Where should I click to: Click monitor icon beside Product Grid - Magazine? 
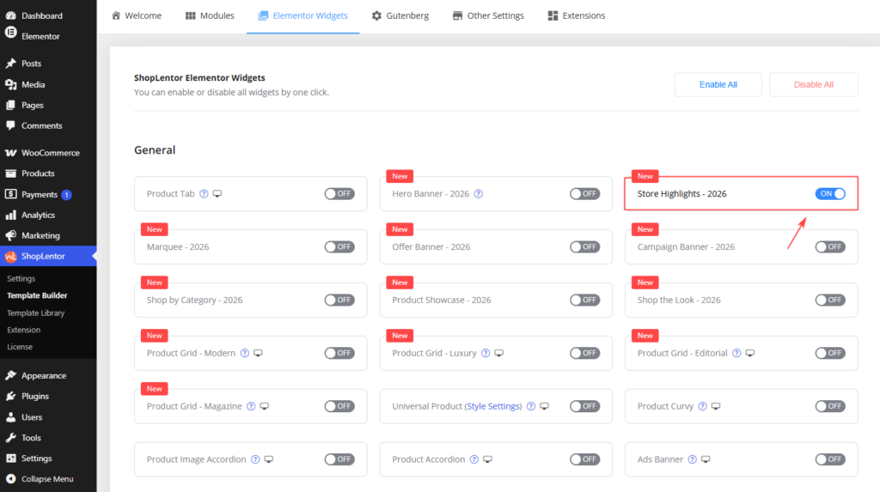[x=265, y=406]
